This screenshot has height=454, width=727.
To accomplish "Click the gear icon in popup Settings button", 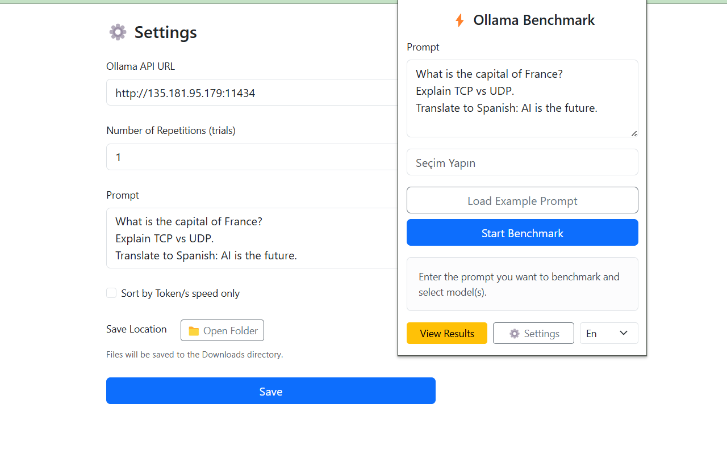I will (515, 334).
